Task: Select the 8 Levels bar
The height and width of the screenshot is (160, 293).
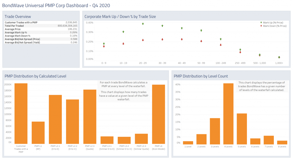Action: click(x=282, y=143)
